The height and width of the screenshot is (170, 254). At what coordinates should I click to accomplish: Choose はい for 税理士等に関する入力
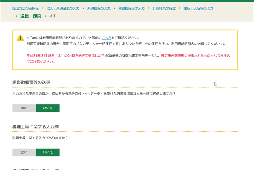24,152
